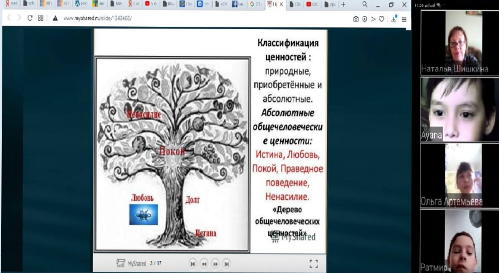Open the browser downloads panel

coord(393,18)
